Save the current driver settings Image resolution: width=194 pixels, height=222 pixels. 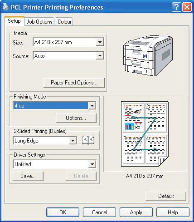(x=28, y=176)
